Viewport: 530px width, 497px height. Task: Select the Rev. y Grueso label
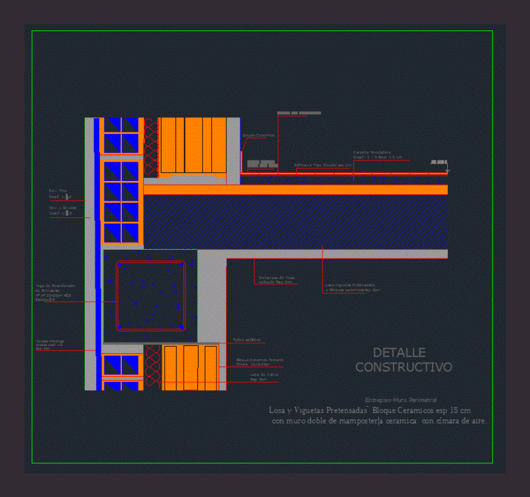[x=63, y=211]
